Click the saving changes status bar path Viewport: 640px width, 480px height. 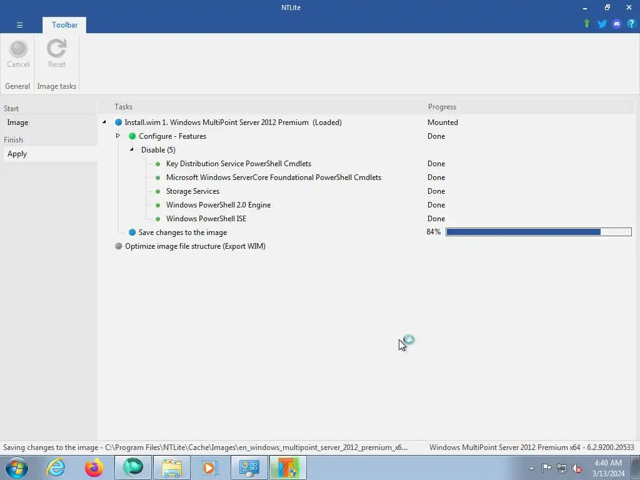205,447
